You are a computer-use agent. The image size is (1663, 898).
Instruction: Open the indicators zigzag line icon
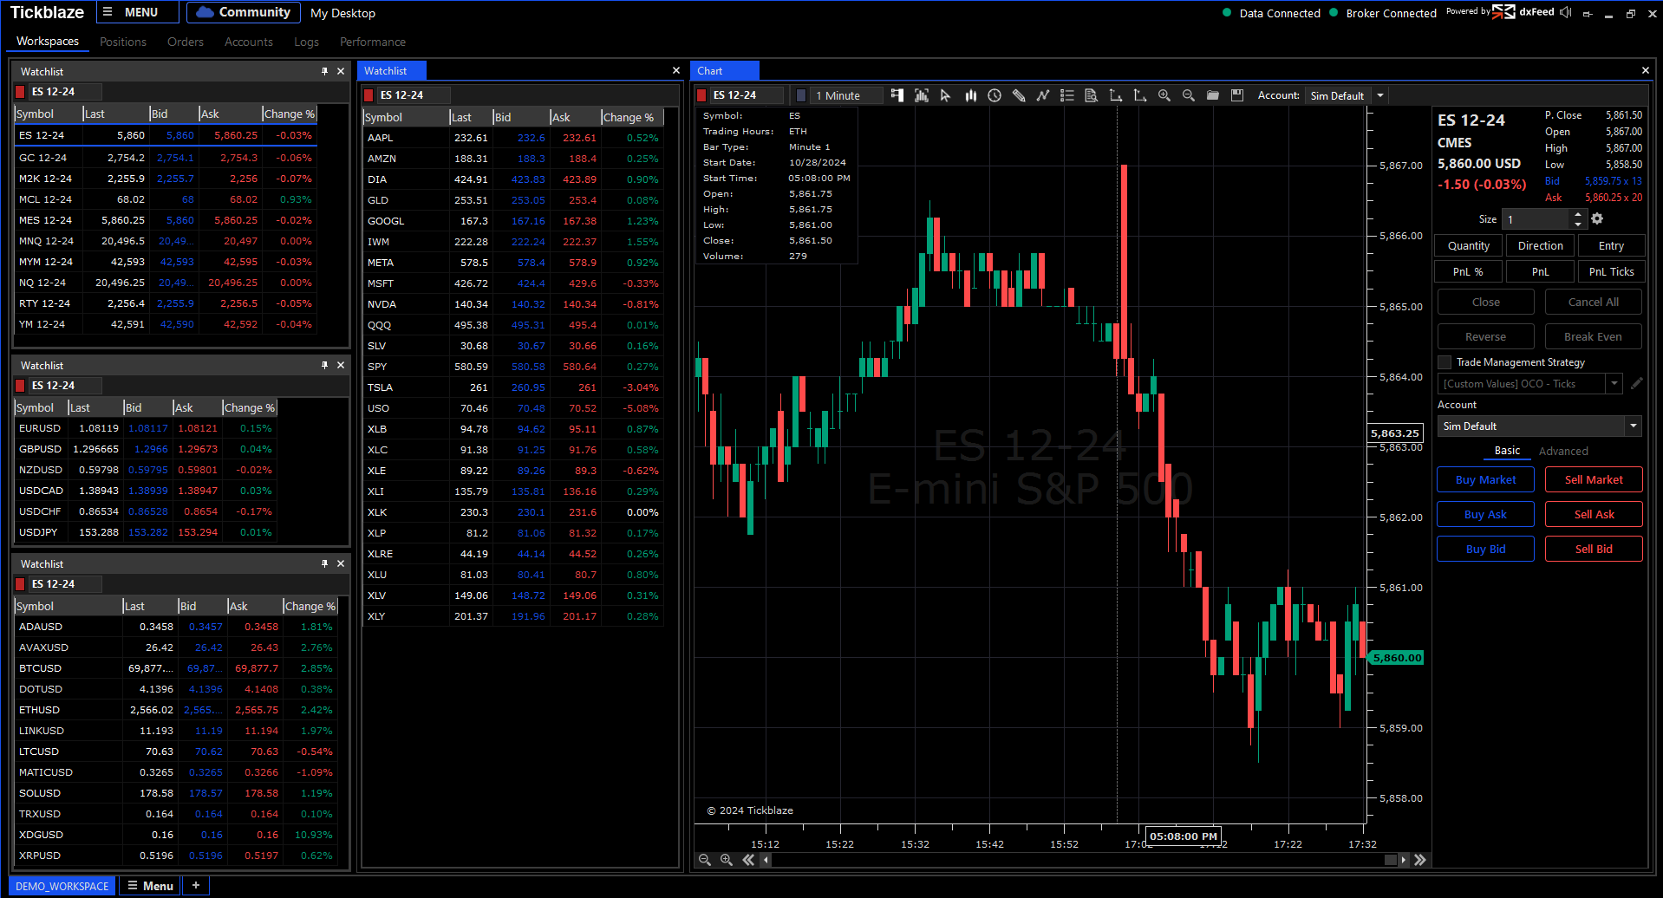coord(1043,95)
